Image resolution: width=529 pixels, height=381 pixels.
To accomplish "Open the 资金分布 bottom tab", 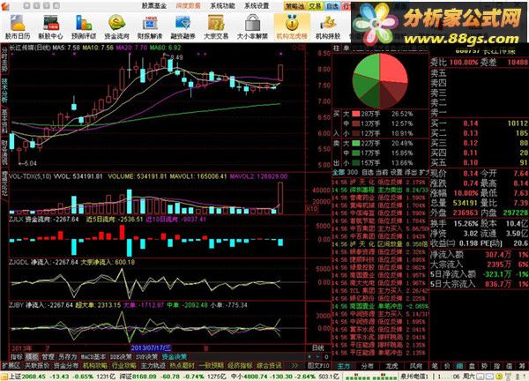I will tap(66, 365).
